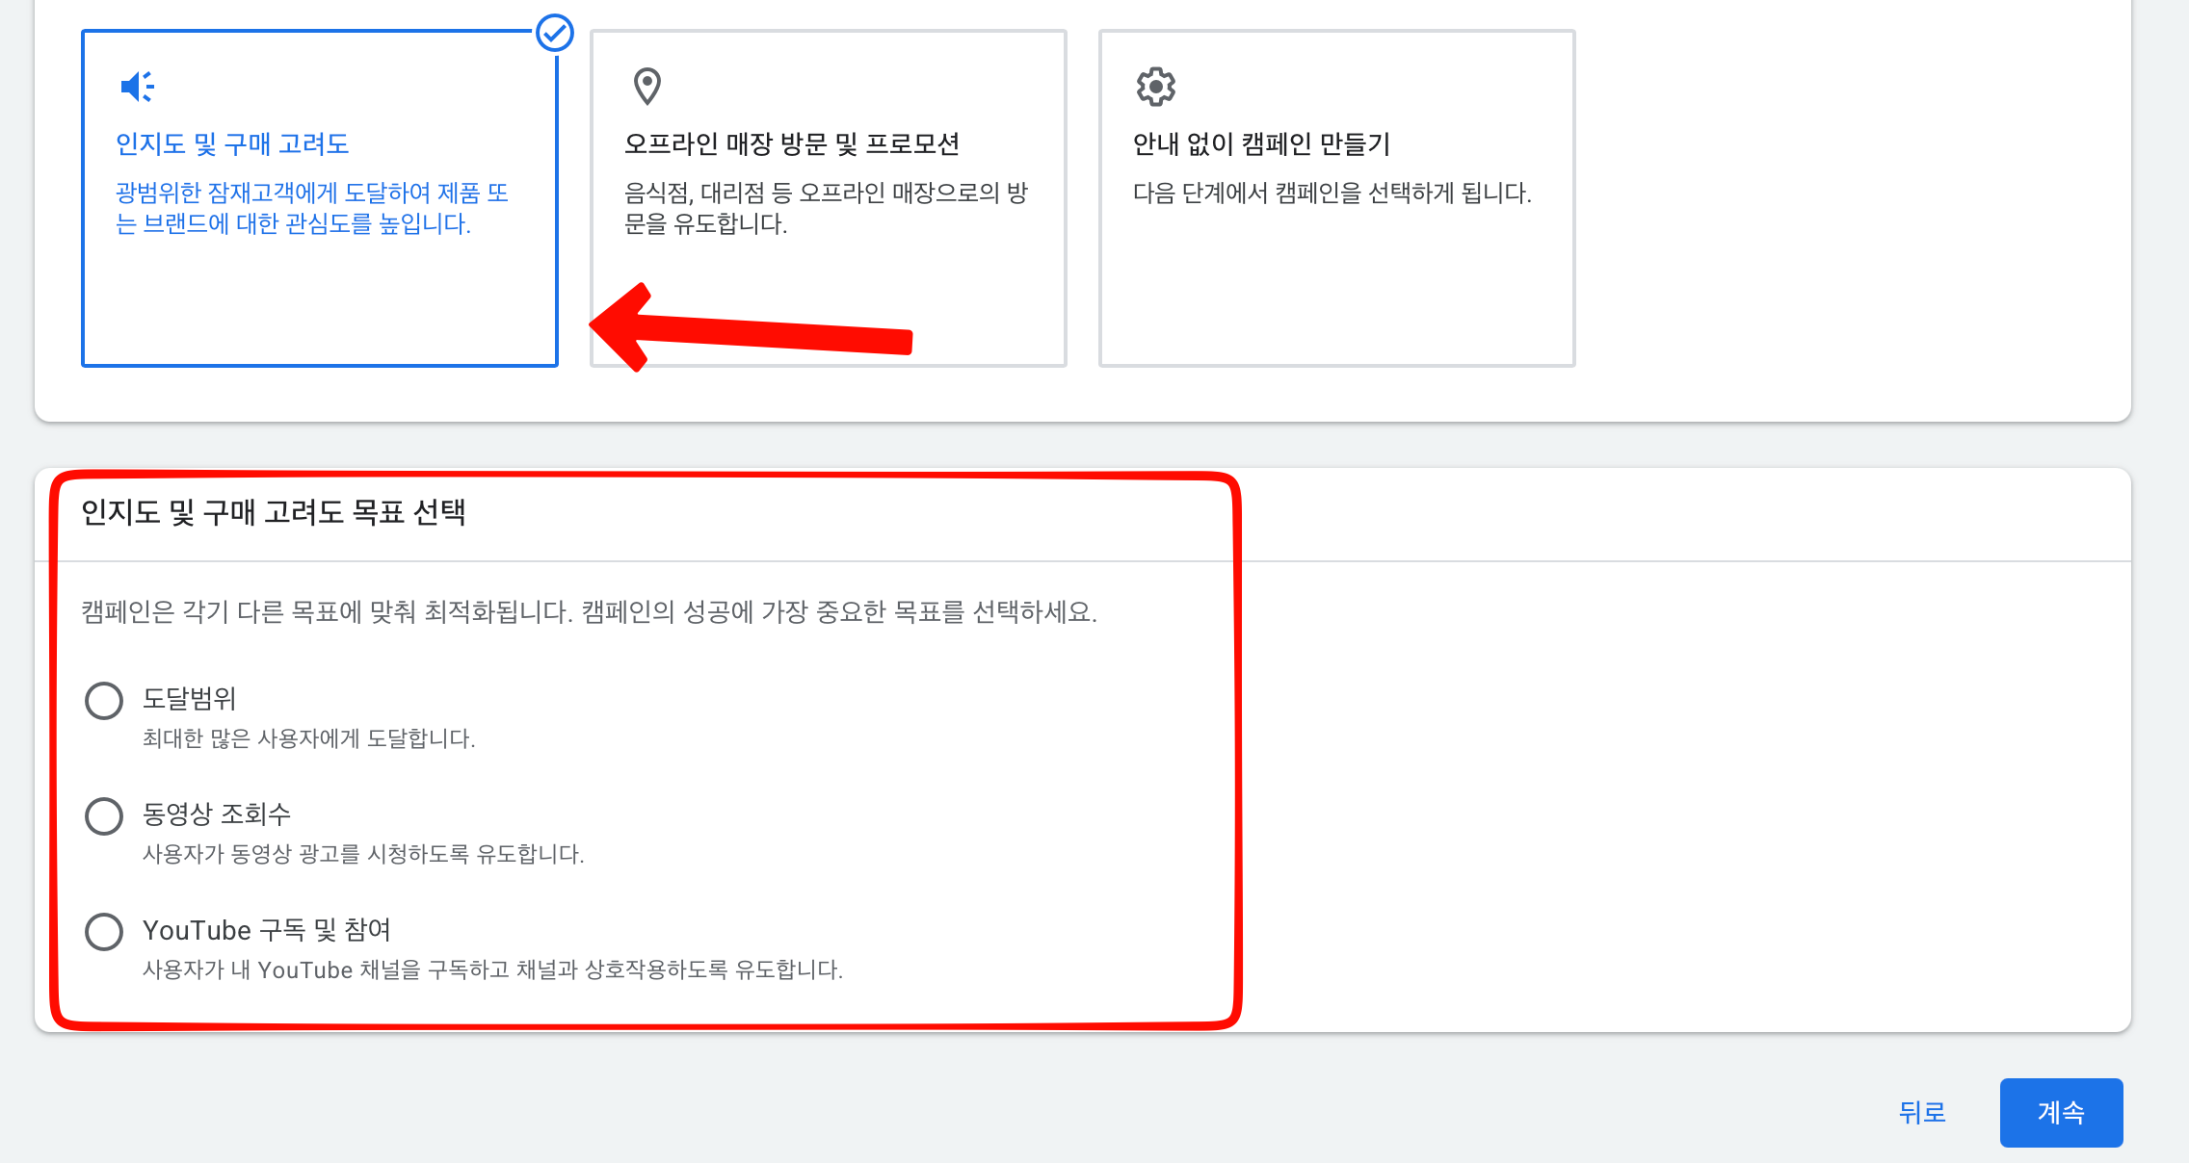
Task: Select the 인지도 및 구매 고려도 card title
Action: coord(232,144)
